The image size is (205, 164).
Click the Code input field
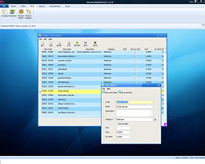[x=134, y=102]
